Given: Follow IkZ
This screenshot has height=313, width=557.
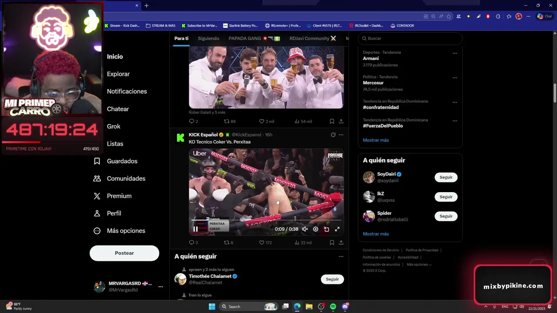Looking at the screenshot, I should (x=446, y=197).
